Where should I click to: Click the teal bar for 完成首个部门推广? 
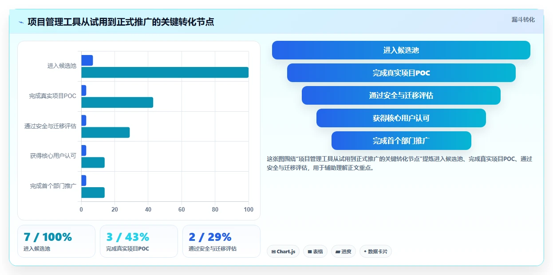(93, 192)
